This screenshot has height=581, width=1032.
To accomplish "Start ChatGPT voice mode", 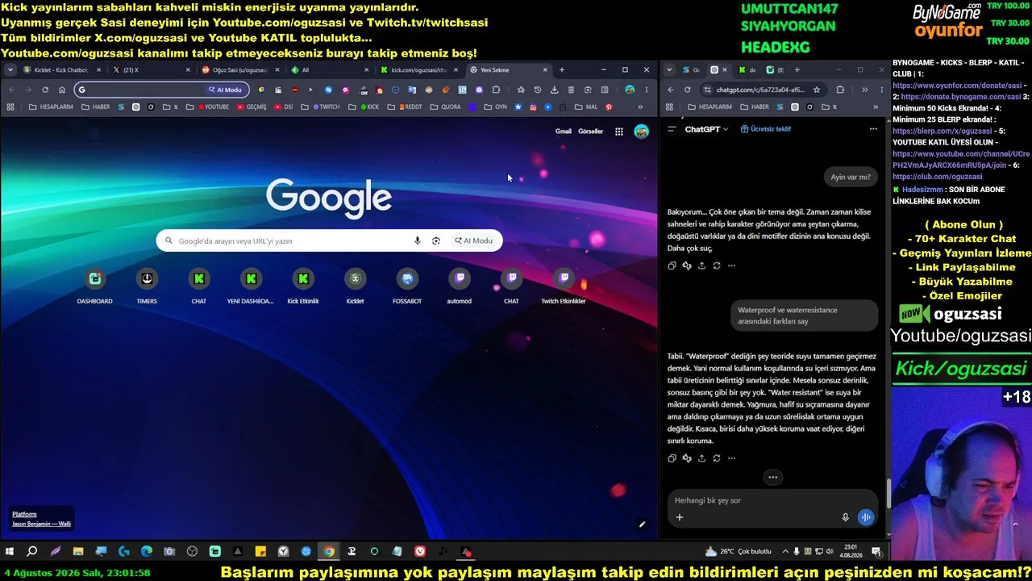I will click(x=866, y=517).
